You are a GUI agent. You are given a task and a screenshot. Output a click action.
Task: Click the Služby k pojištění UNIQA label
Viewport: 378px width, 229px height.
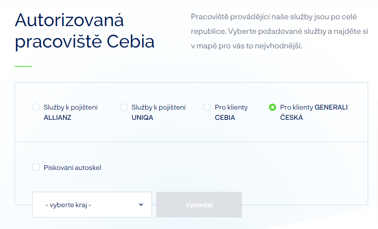[158, 112]
